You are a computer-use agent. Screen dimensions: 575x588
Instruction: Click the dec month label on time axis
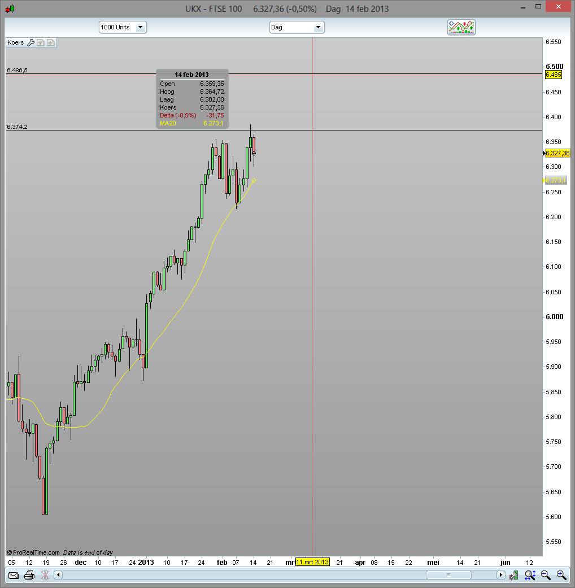tap(81, 562)
